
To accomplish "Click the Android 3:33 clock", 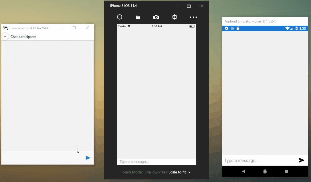I will (x=302, y=28).
